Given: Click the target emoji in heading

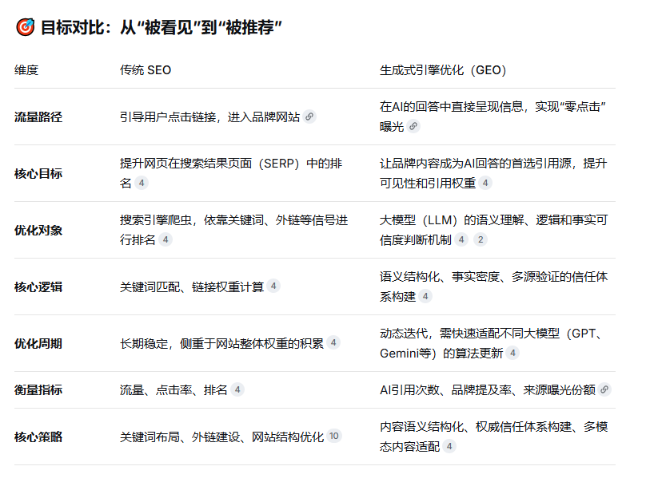Looking at the screenshot, I should click(25, 27).
